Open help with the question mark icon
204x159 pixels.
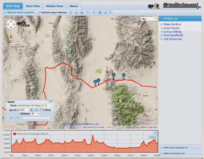pyautogui.click(x=111, y=13)
